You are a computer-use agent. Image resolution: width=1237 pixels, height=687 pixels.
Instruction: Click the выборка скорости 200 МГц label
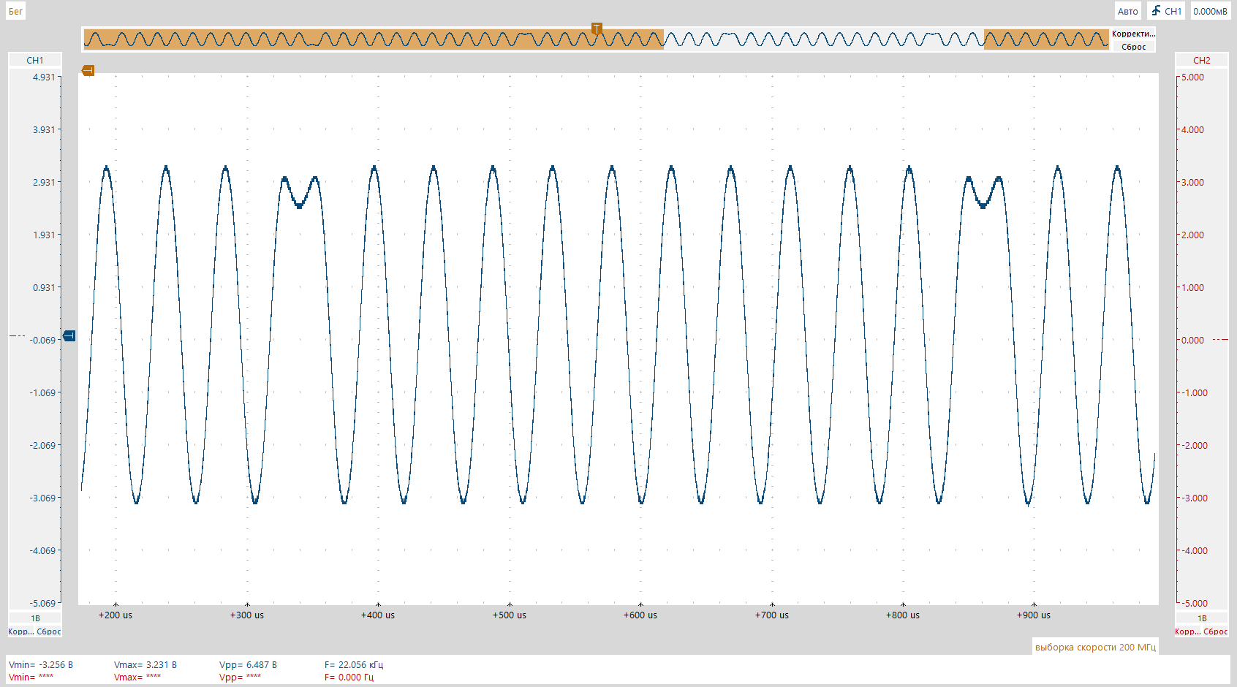pos(1095,647)
